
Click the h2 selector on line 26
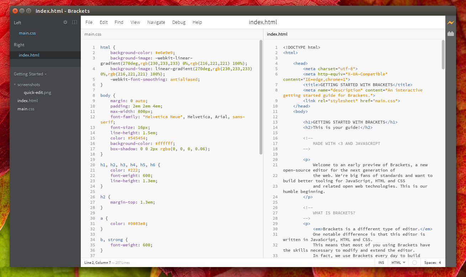103,197
